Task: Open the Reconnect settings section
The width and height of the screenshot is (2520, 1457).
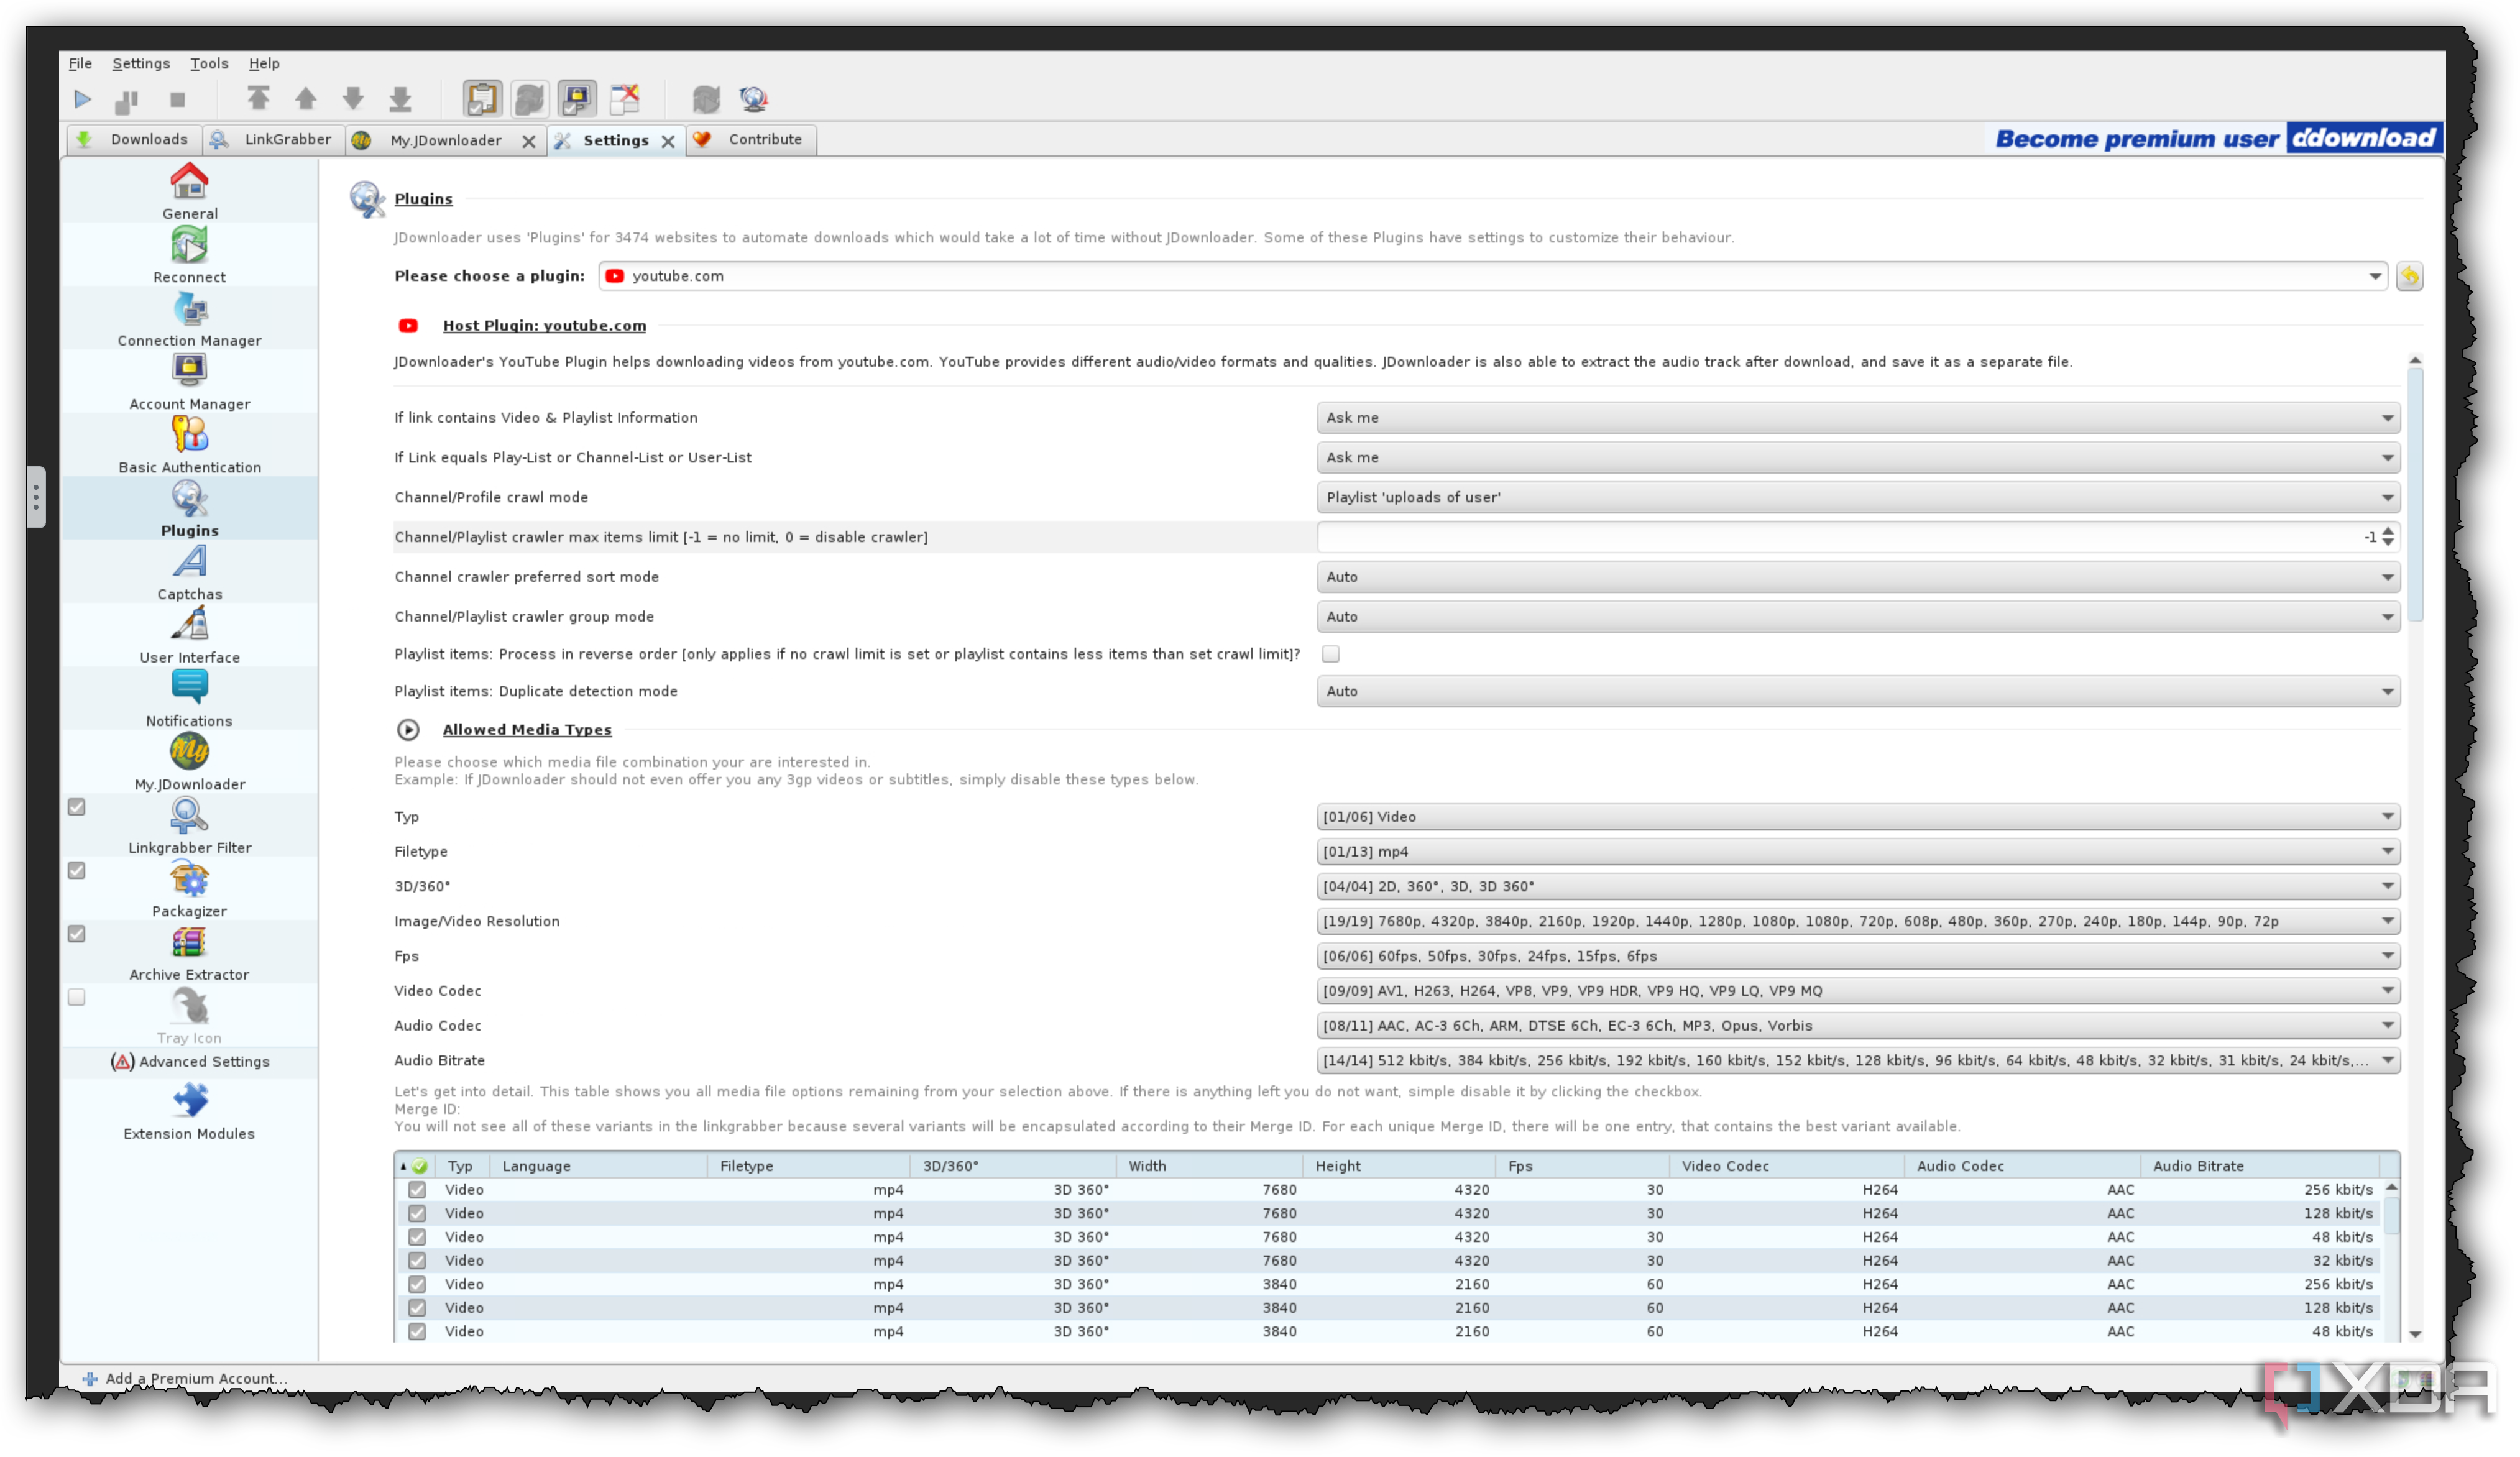Action: [x=189, y=254]
